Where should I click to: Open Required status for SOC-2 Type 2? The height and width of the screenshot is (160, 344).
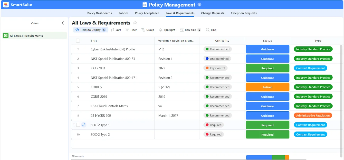coord(267,135)
